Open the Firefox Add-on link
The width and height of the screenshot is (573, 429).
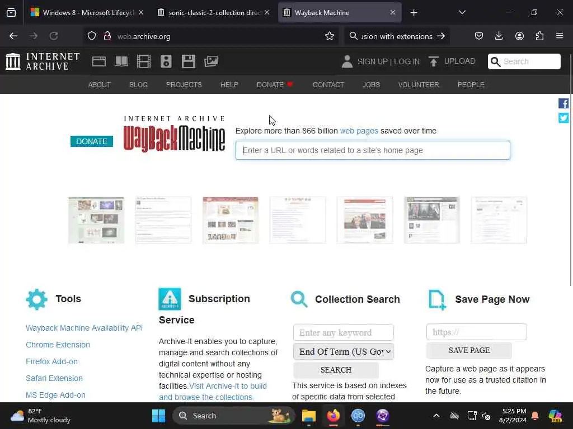tap(51, 361)
